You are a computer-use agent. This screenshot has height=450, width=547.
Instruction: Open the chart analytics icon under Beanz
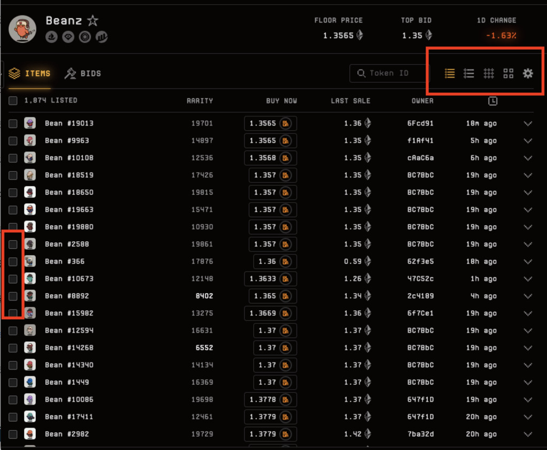pos(101,37)
